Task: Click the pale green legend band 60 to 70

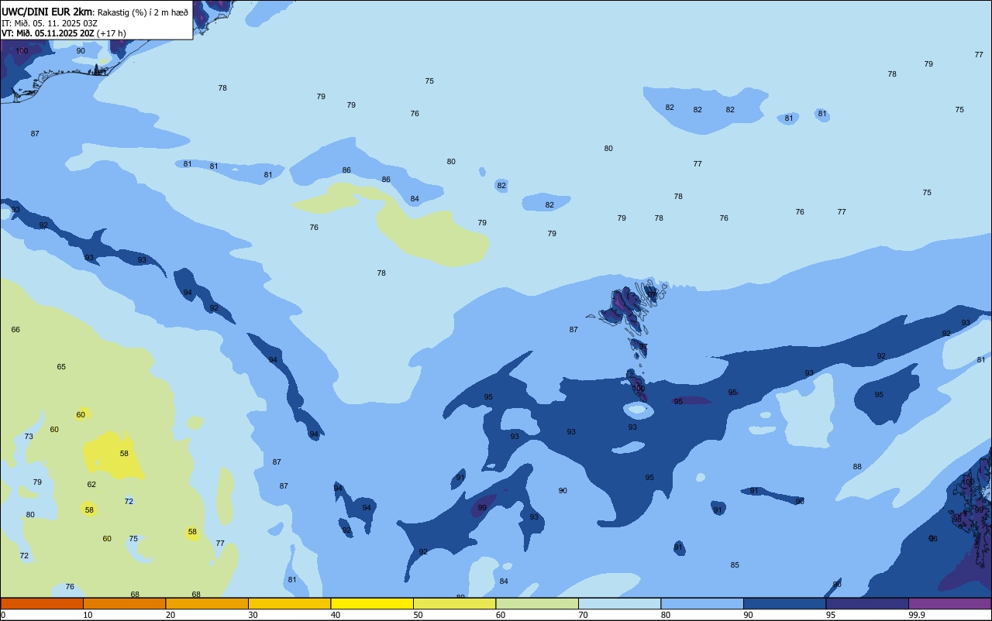Action: tap(537, 603)
